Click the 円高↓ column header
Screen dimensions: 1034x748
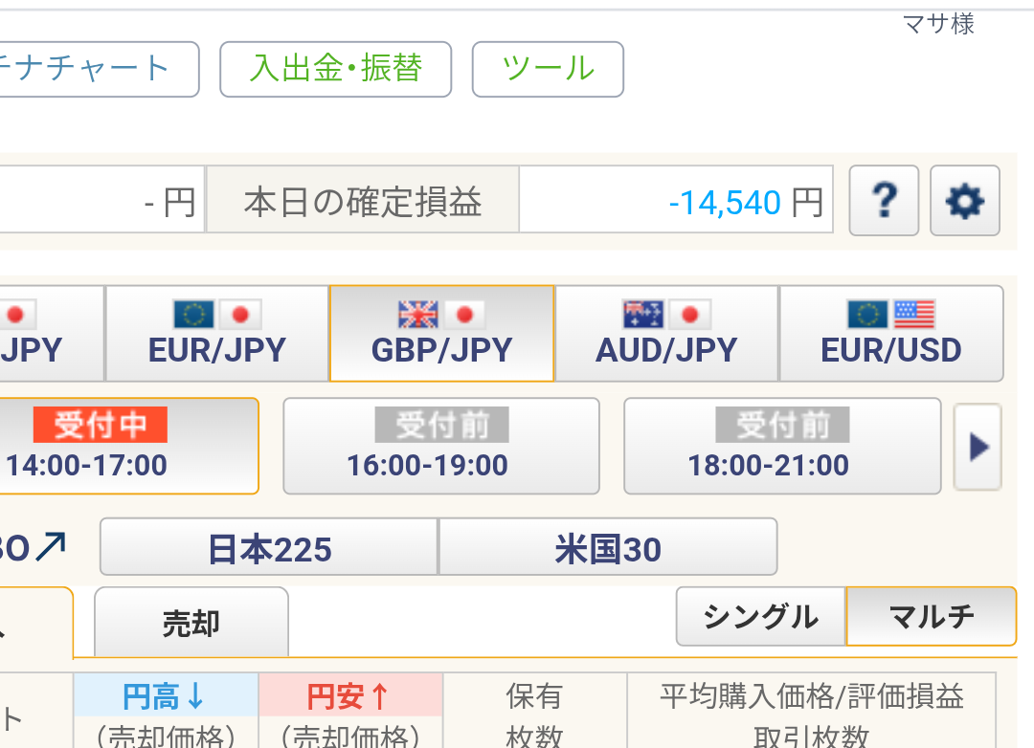pyautogui.click(x=165, y=696)
